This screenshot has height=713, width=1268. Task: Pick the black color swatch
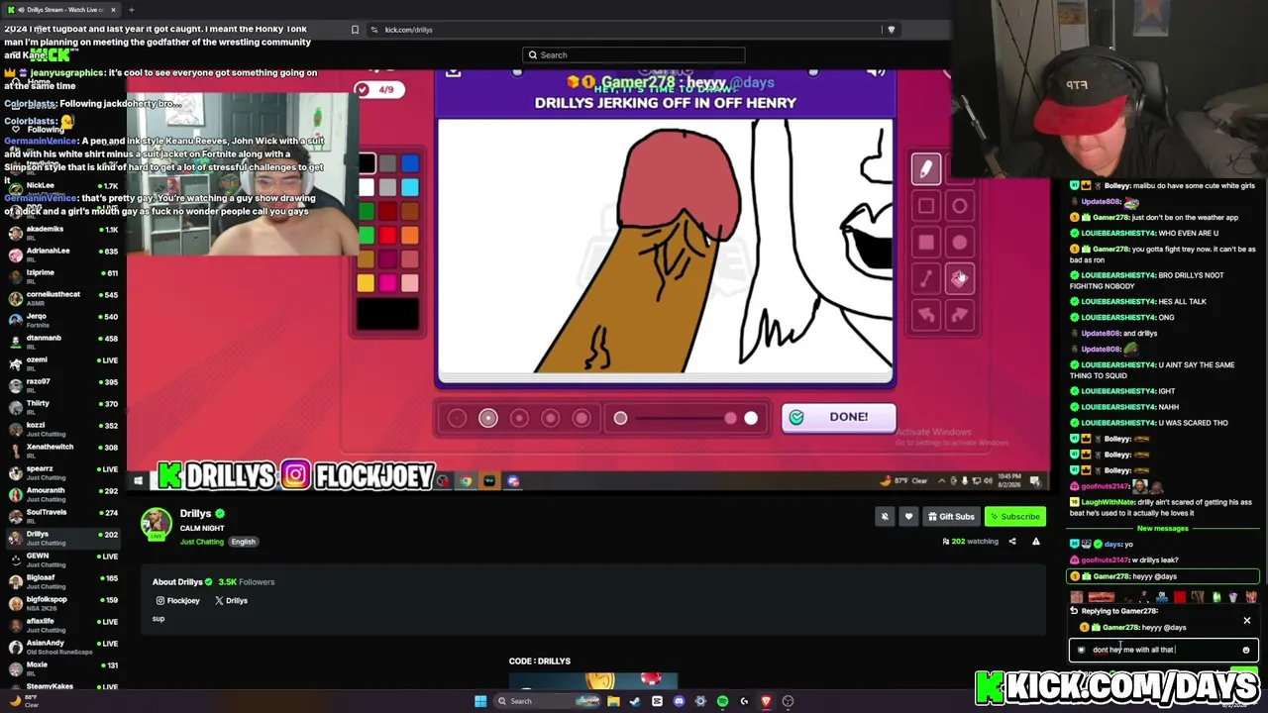[x=367, y=163]
